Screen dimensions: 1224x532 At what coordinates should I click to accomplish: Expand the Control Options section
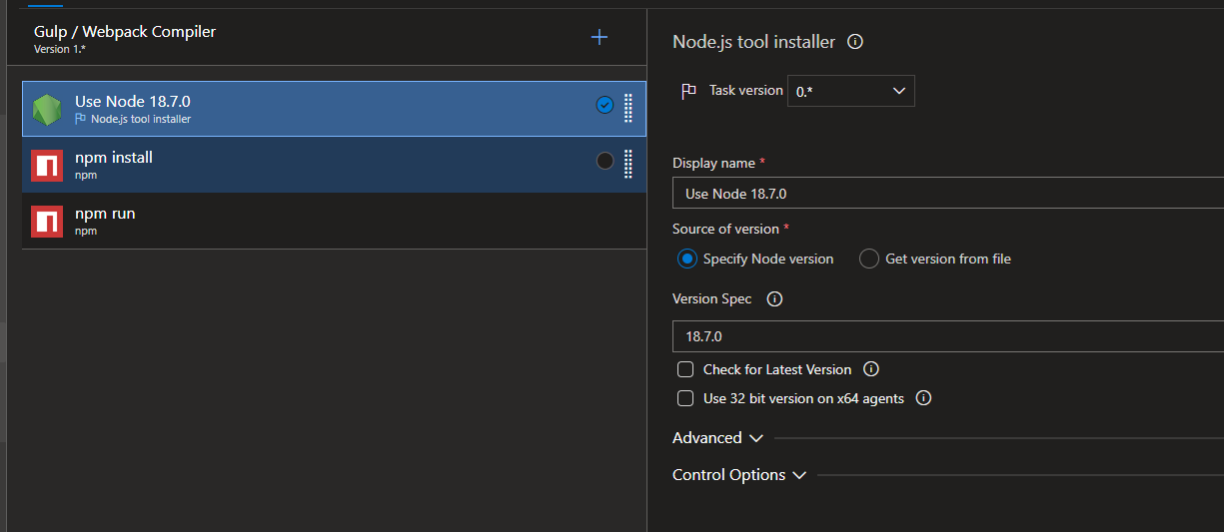pos(739,475)
